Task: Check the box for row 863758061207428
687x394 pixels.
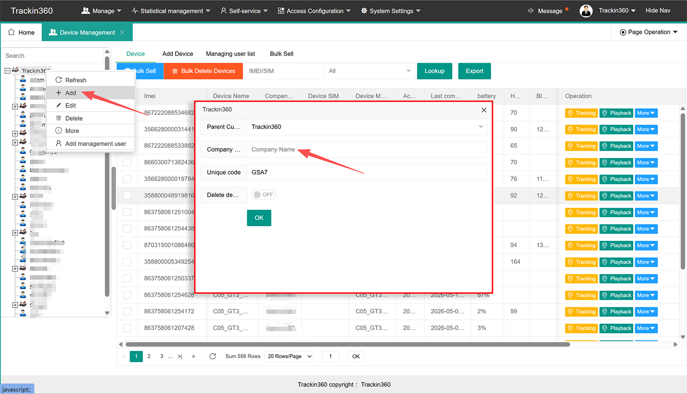Action: [127, 328]
